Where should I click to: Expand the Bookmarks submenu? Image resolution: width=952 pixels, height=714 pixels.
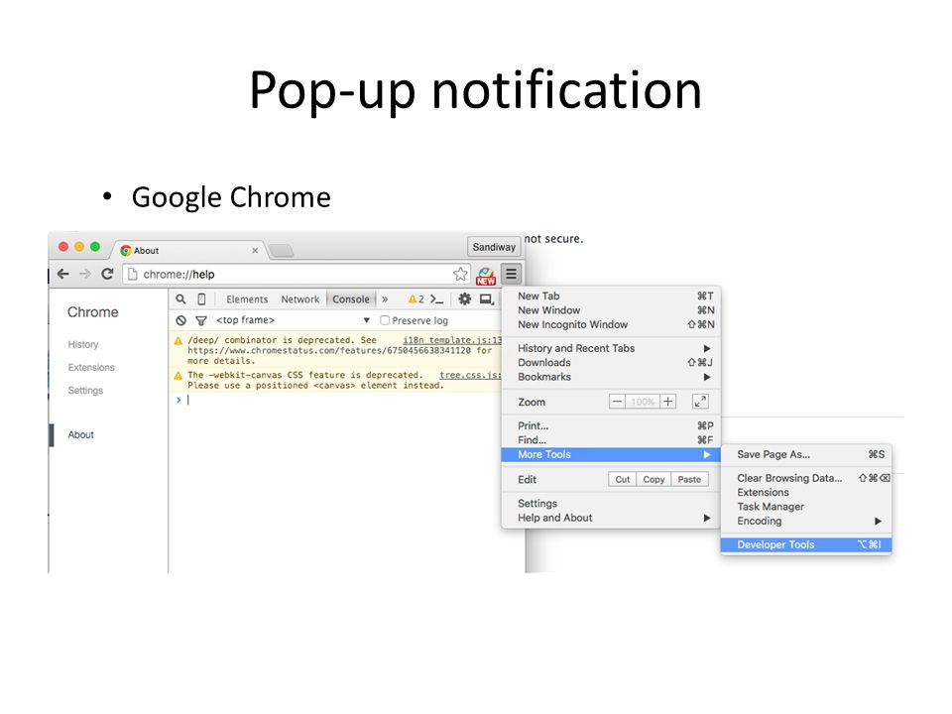611,377
